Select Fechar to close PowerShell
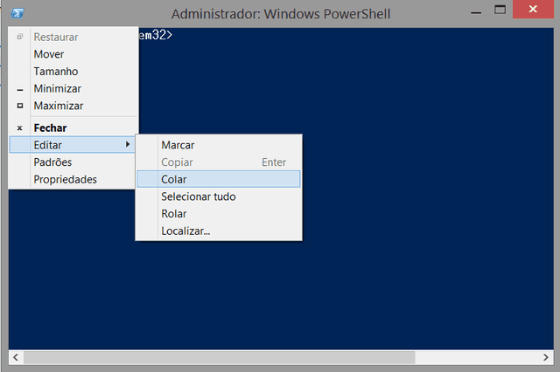 pyautogui.click(x=73, y=127)
